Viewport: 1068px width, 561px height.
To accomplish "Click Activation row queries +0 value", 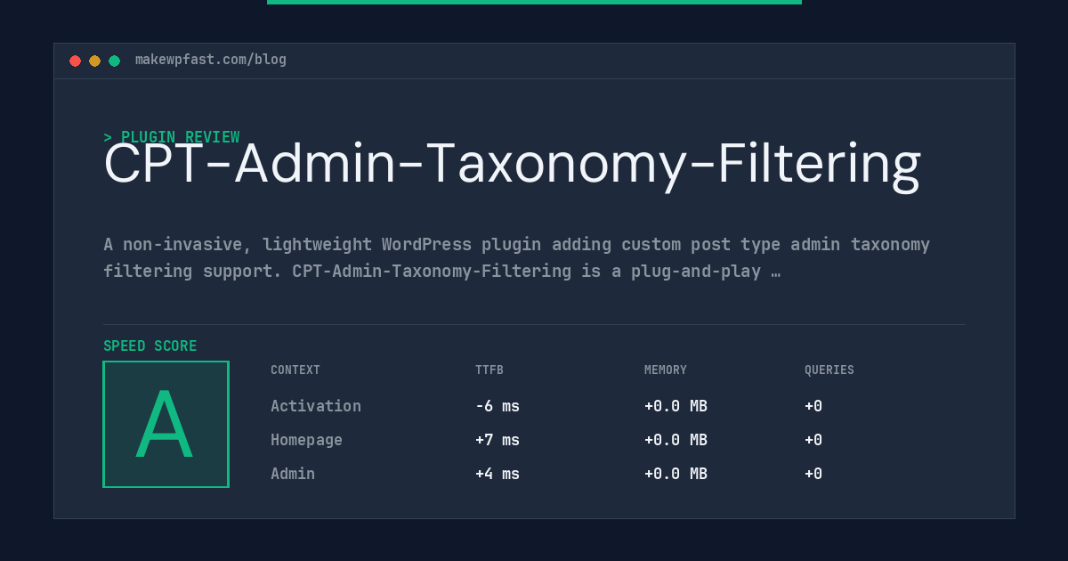I will click(x=813, y=406).
